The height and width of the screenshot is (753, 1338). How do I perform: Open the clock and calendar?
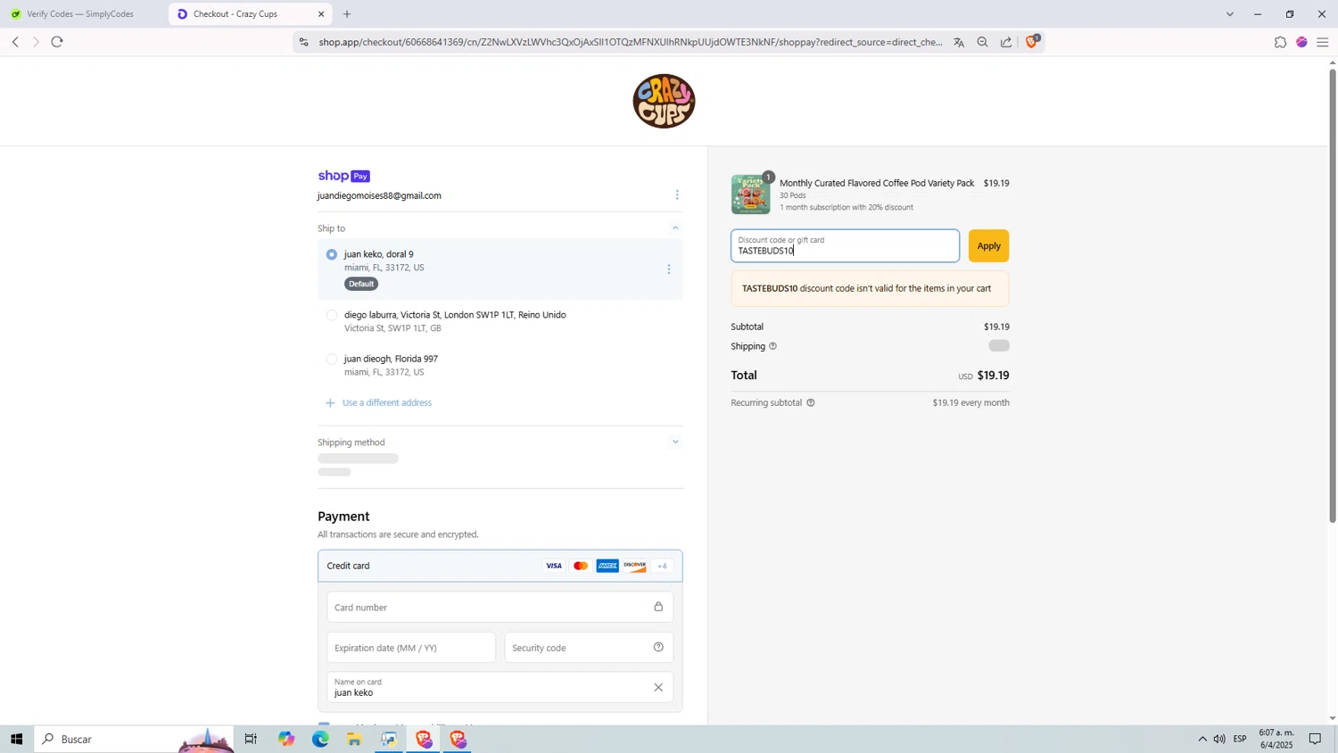point(1276,739)
